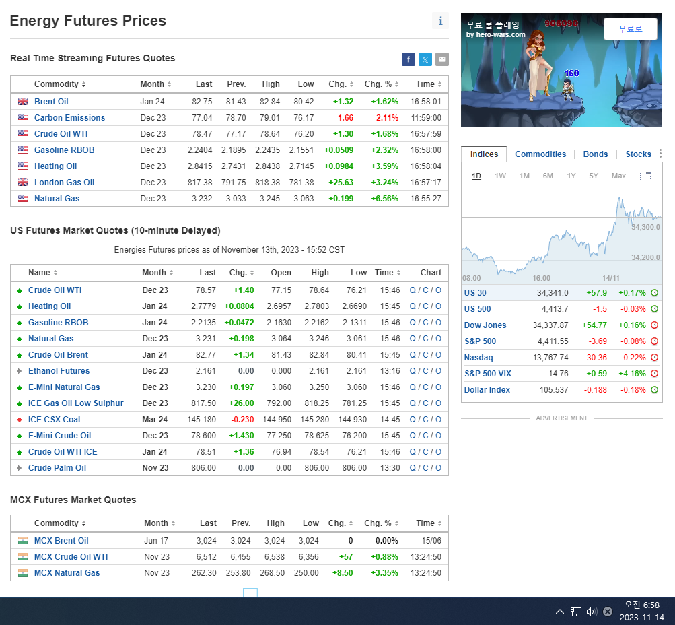Select the 6M chart timeframe

click(548, 176)
